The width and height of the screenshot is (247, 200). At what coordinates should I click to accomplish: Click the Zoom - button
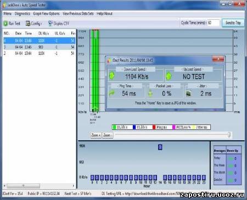(107, 135)
